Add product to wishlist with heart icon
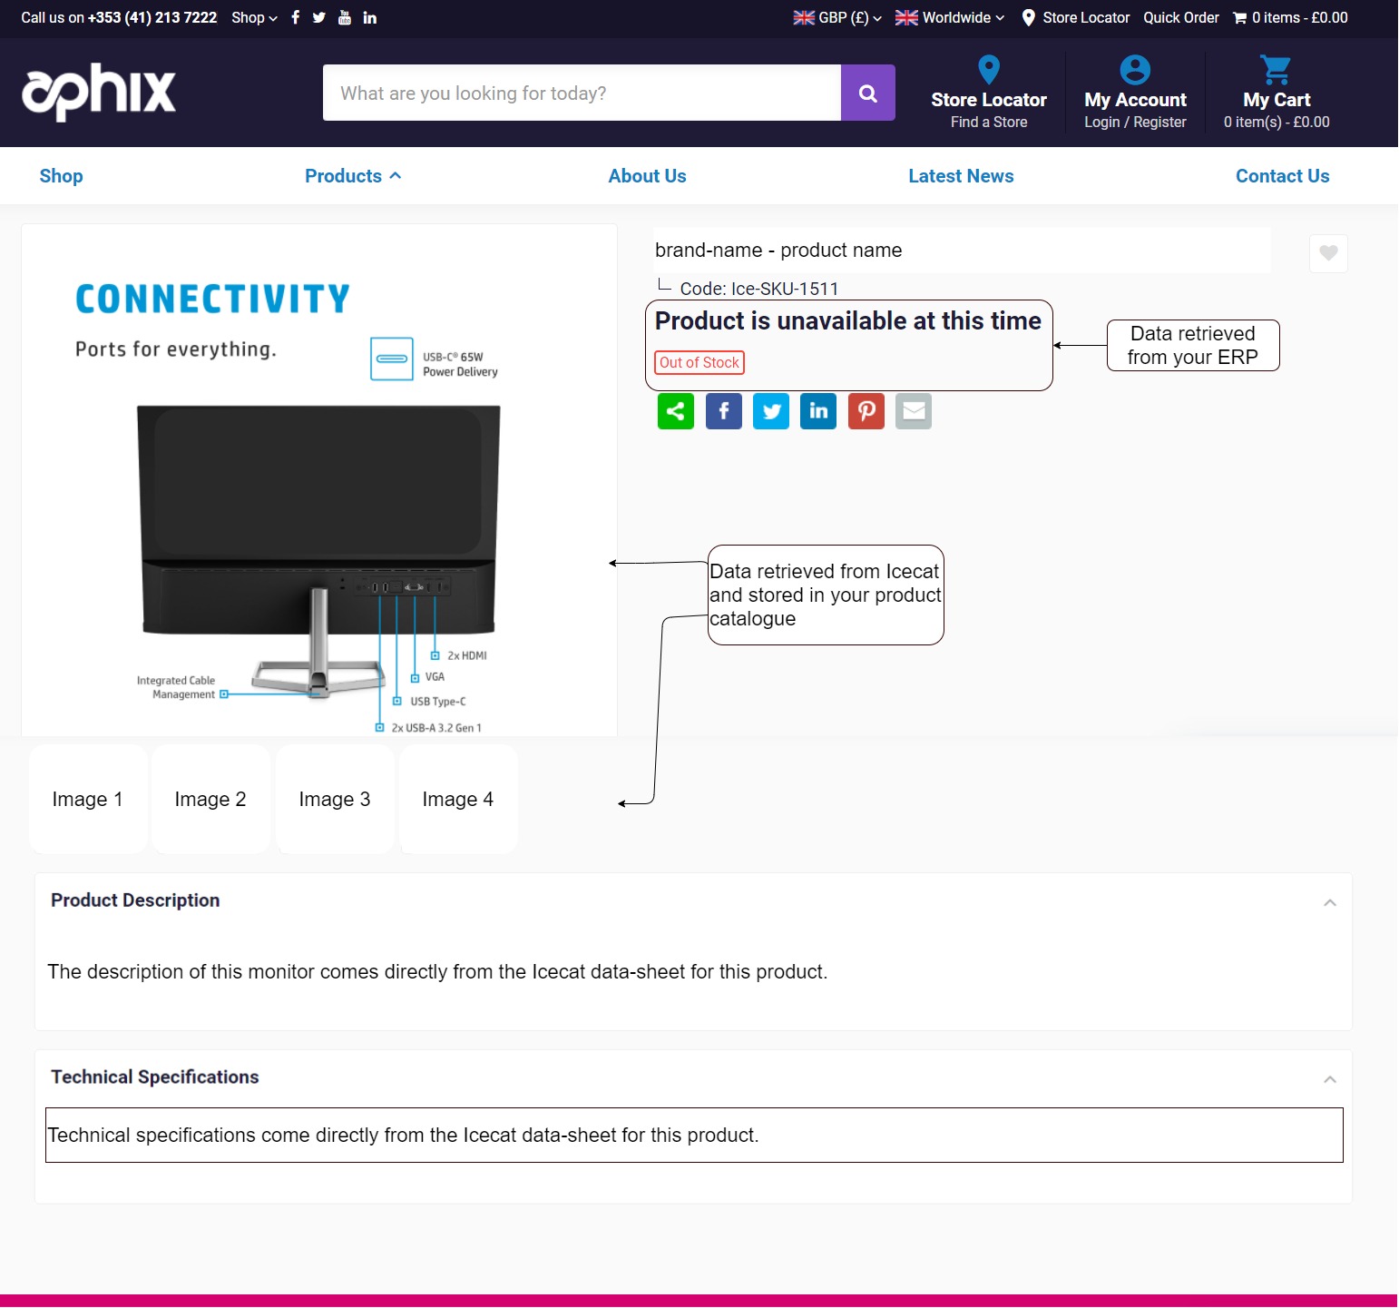 pyautogui.click(x=1328, y=253)
